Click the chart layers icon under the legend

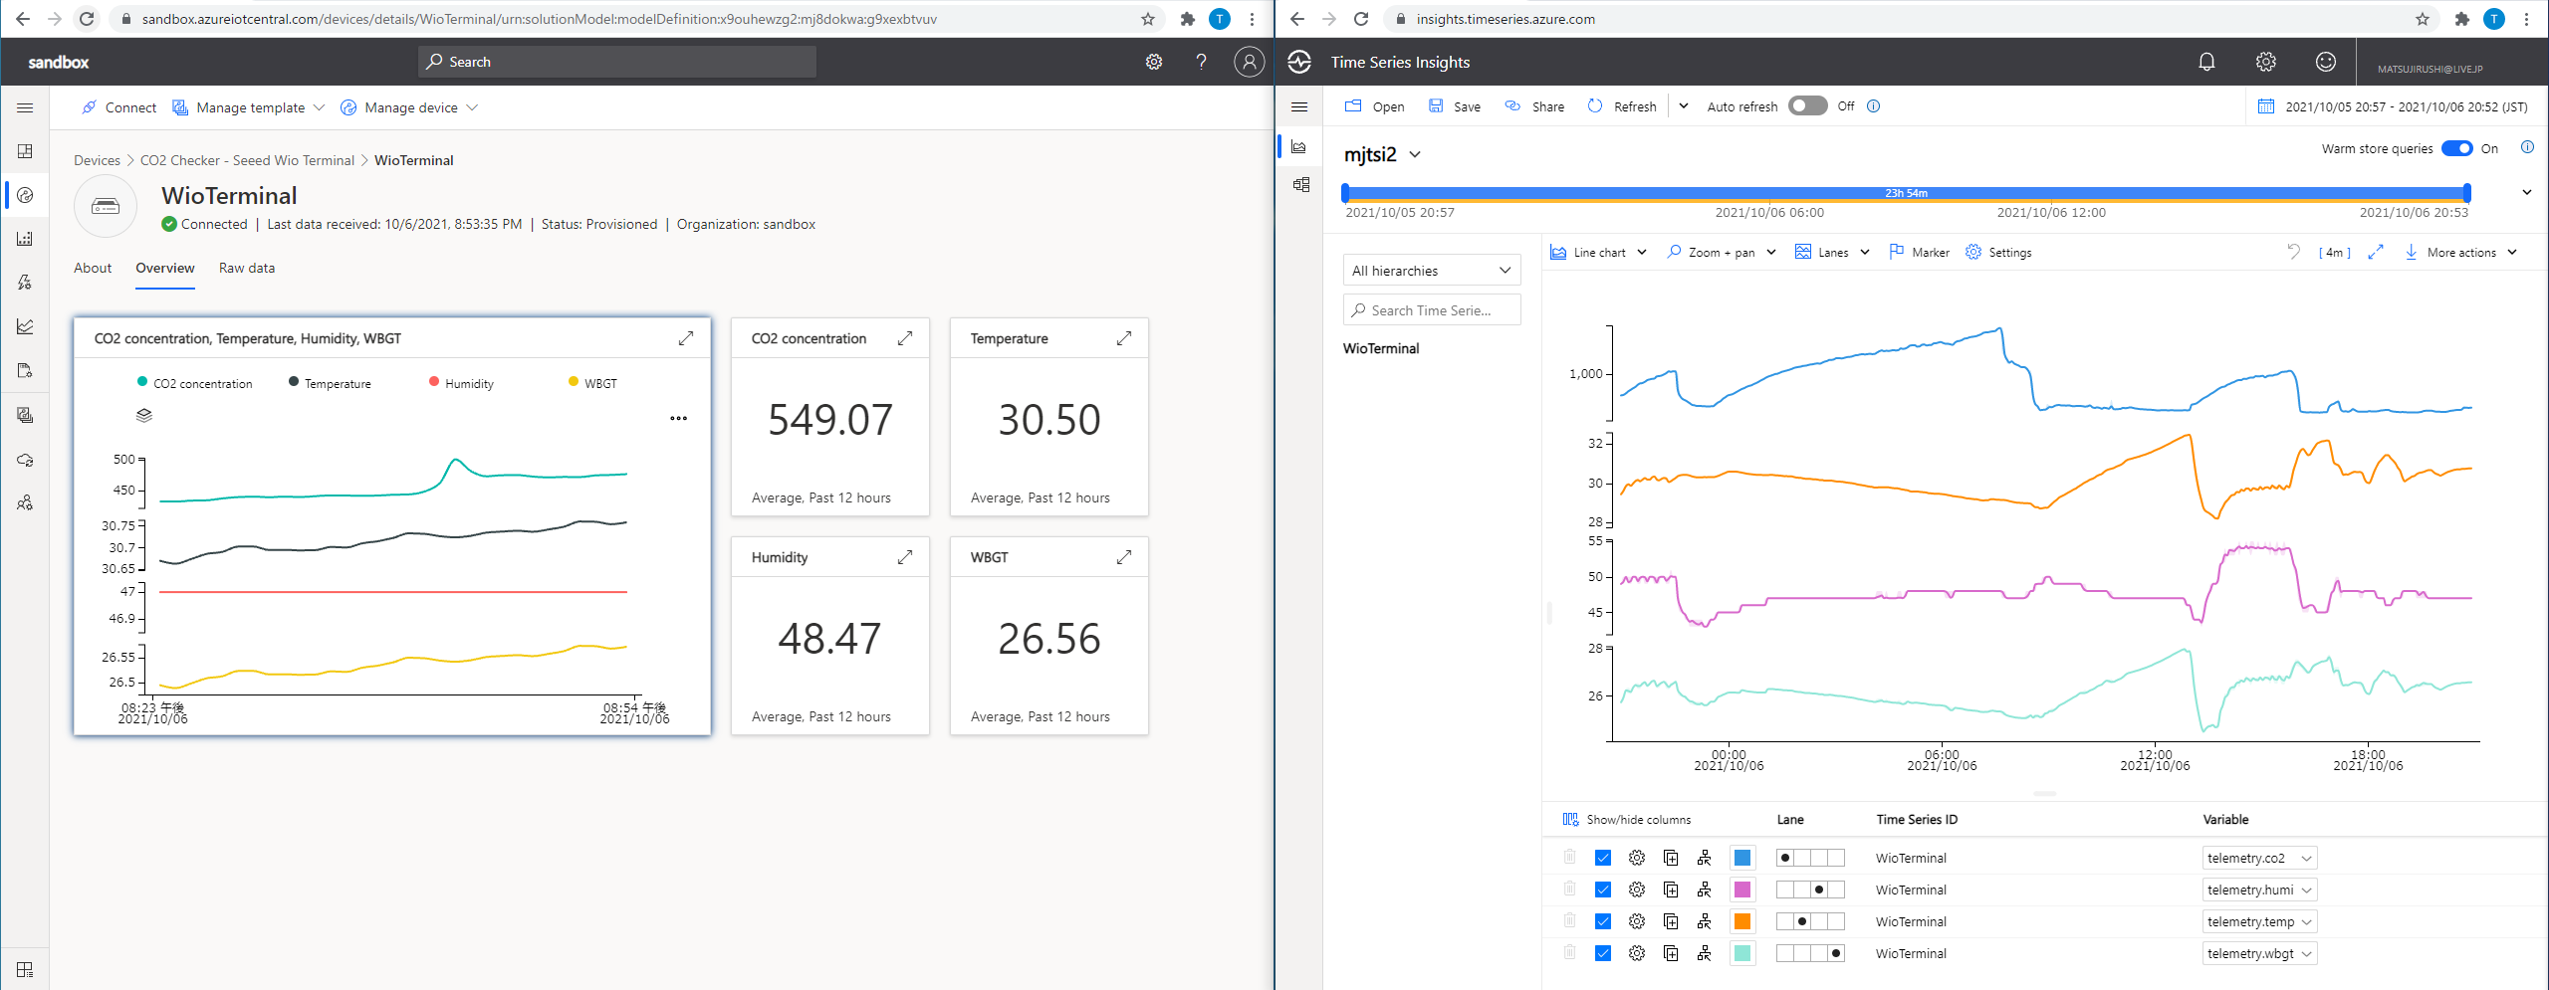pyautogui.click(x=144, y=415)
